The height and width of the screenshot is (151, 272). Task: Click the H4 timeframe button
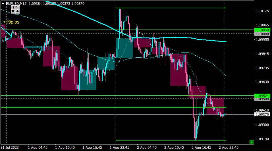pyautogui.click(x=15, y=7)
